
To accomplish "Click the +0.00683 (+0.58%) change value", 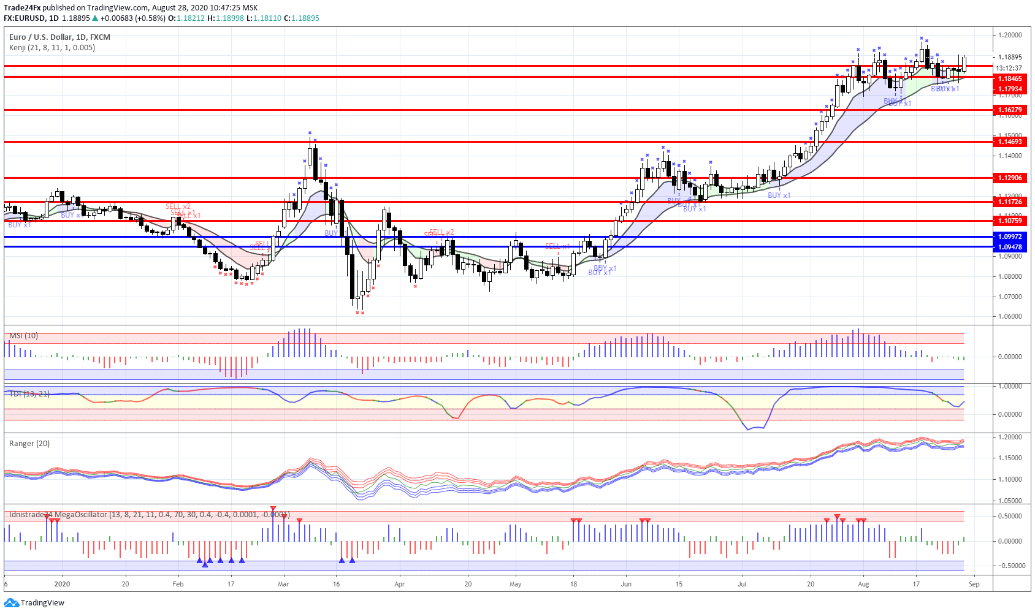I will tap(132, 18).
